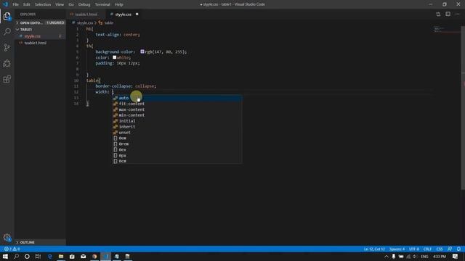
Task: Switch to the style.css editor tab
Action: click(x=124, y=14)
